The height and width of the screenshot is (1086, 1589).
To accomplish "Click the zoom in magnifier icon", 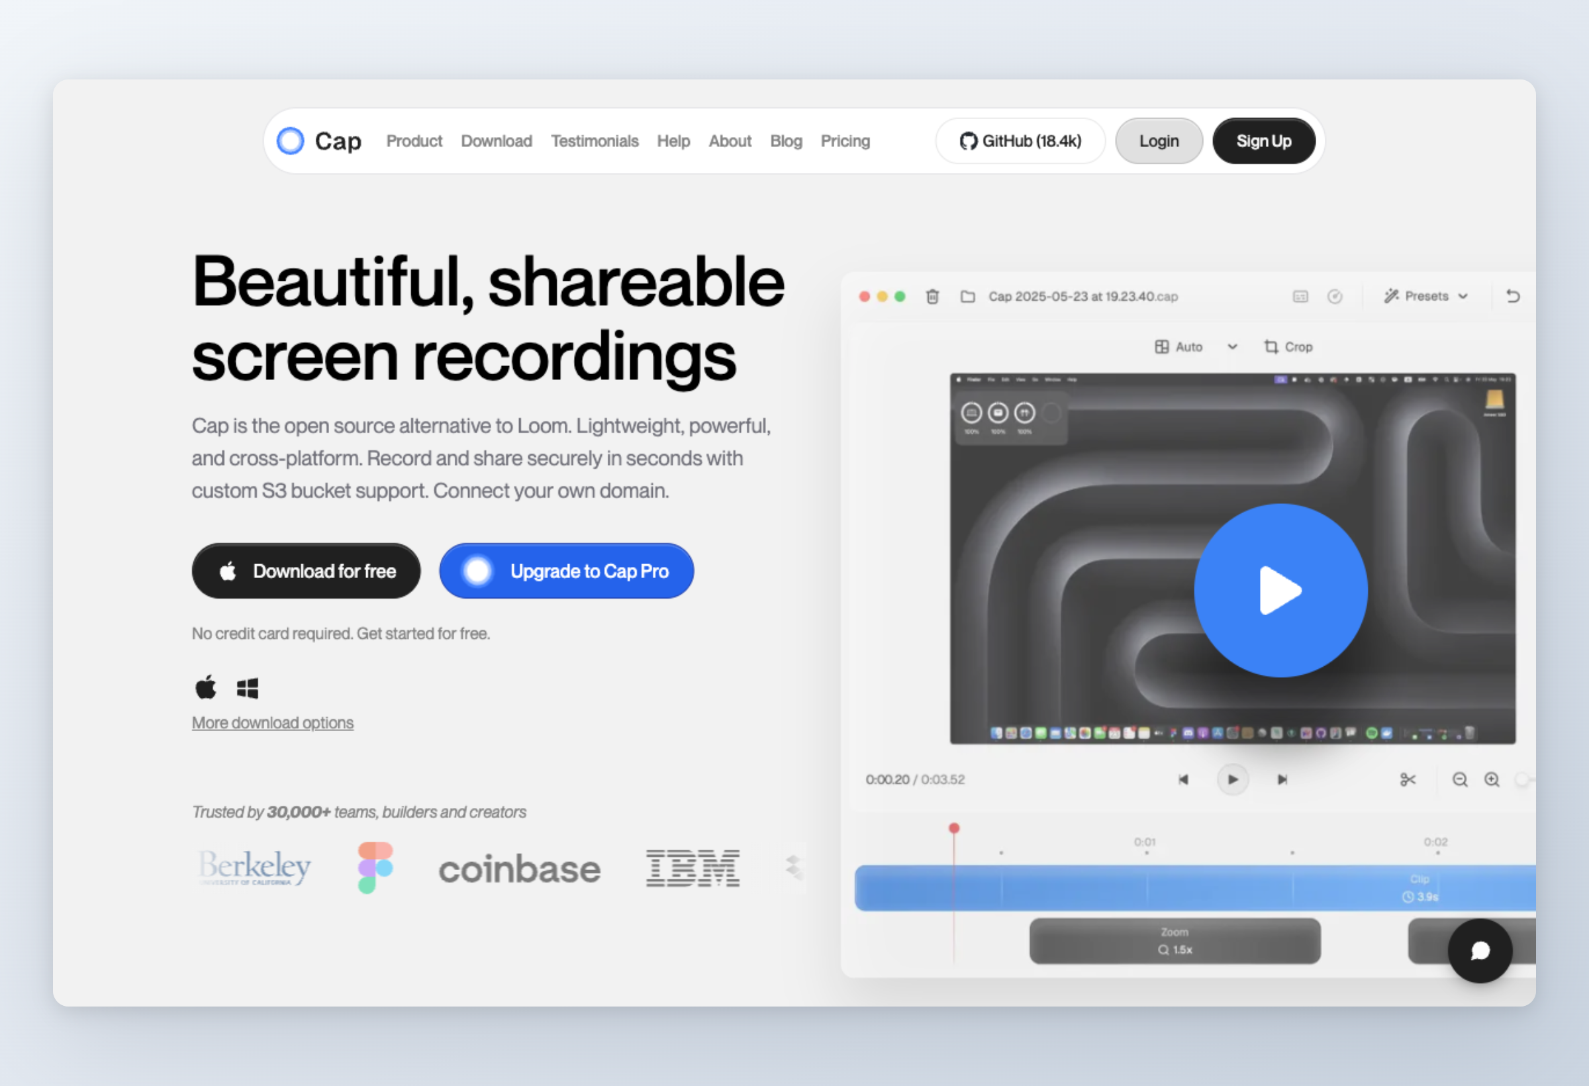I will tap(1491, 779).
